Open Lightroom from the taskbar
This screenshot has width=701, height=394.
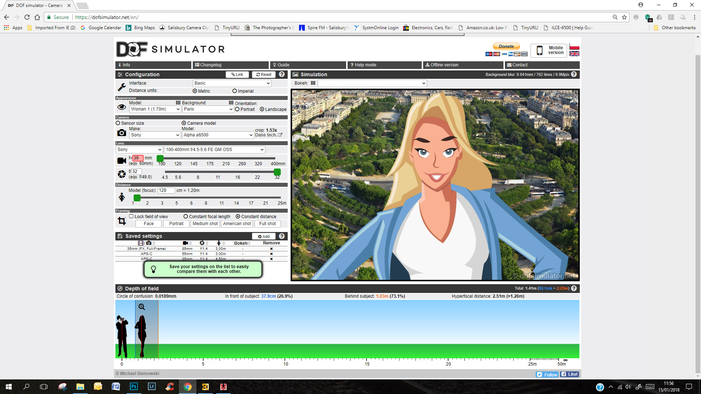click(x=152, y=387)
